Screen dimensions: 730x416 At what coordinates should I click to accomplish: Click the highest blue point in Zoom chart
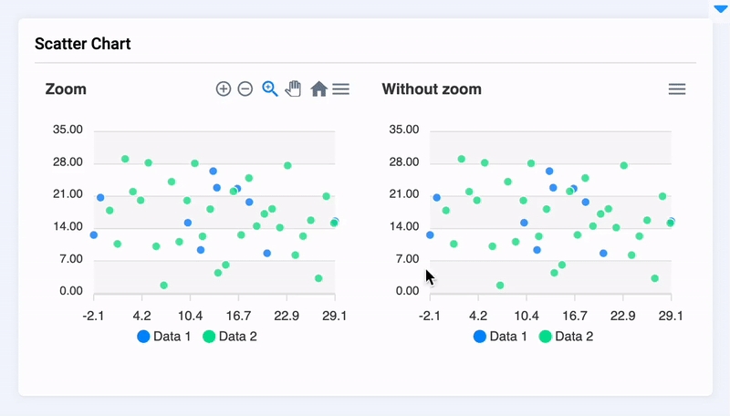214,172
